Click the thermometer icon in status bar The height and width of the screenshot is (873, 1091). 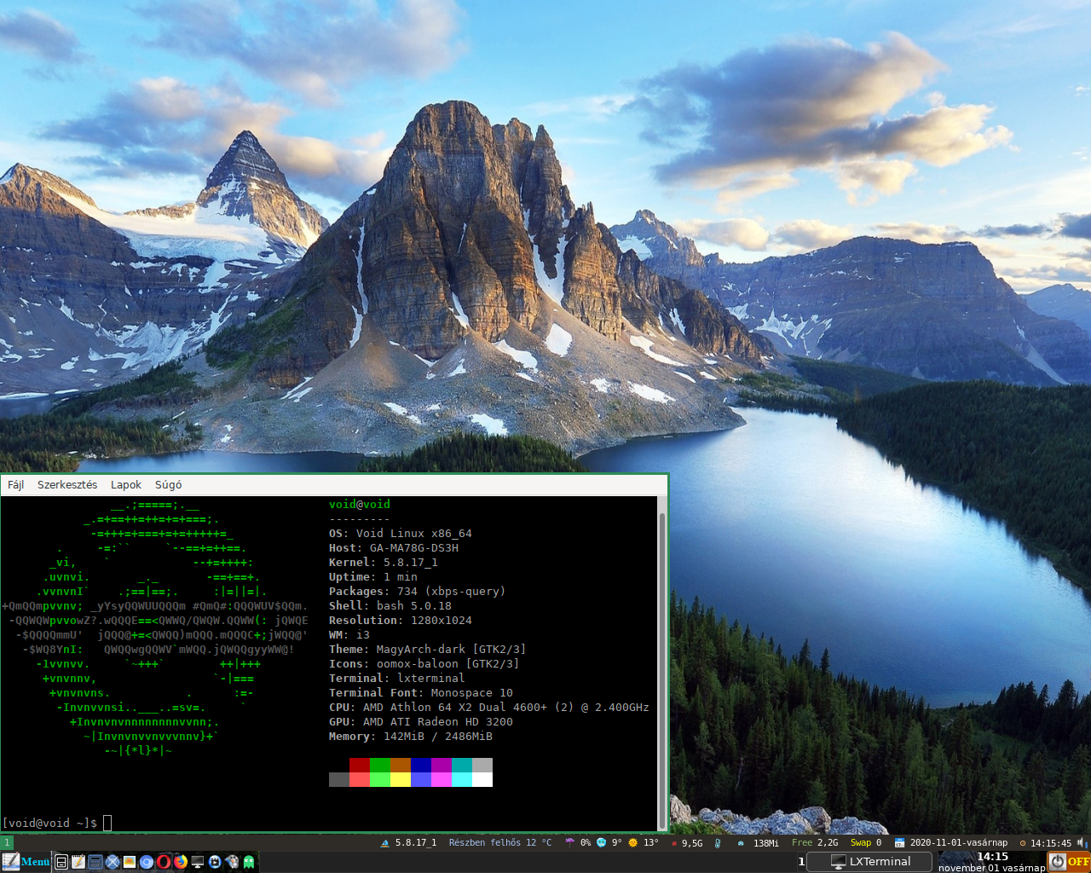[718, 843]
